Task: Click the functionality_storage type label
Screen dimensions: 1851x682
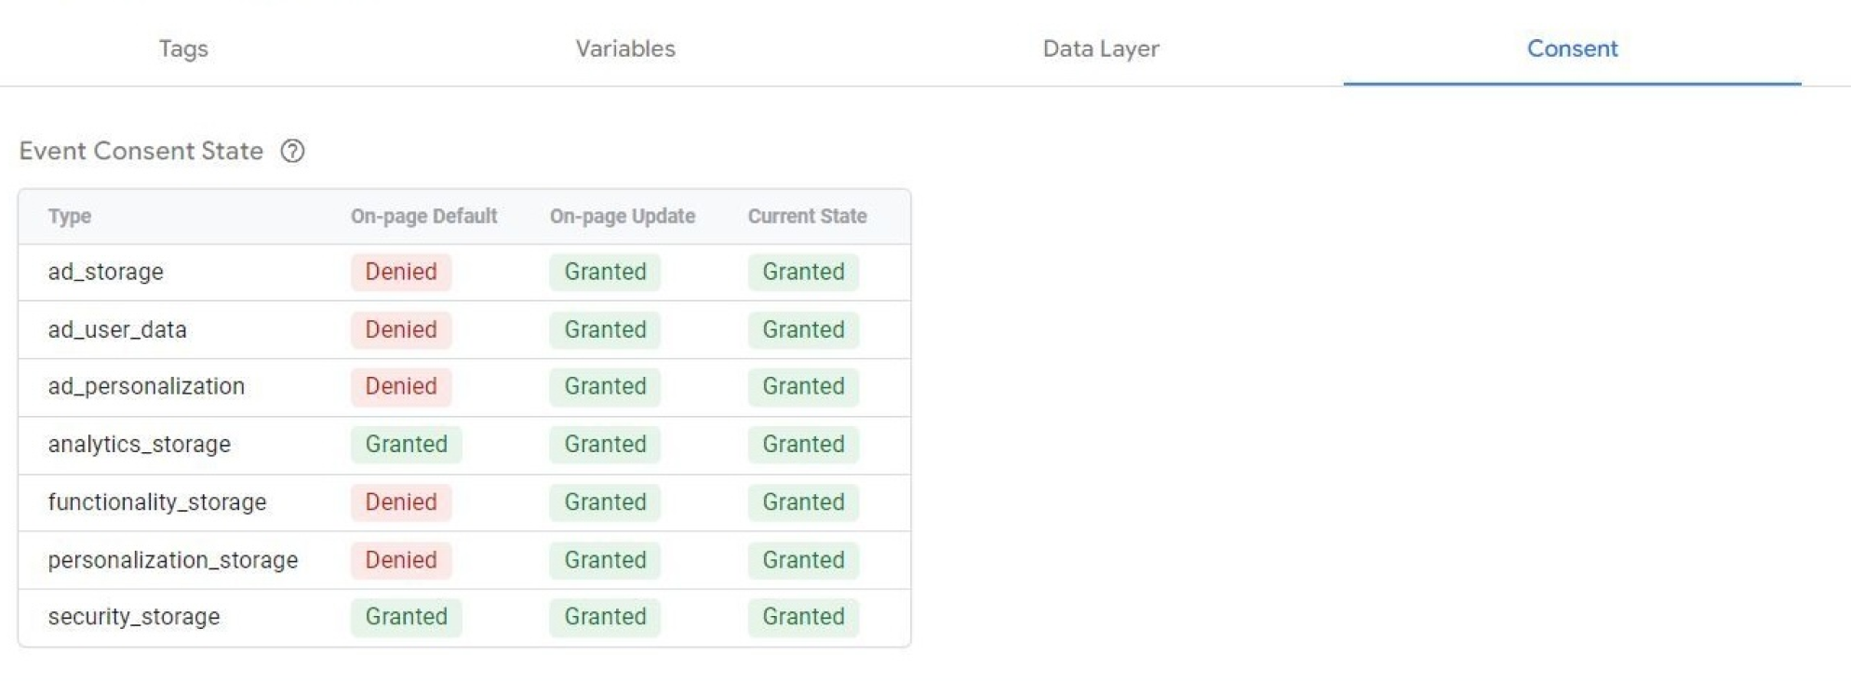Action: tap(157, 502)
